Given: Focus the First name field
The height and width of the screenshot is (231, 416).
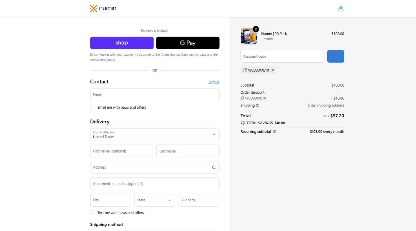Looking at the screenshot, I should [121, 151].
